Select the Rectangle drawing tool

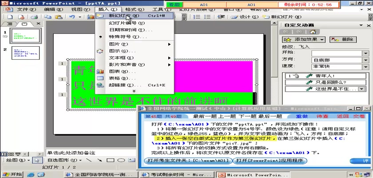tap(111, 160)
